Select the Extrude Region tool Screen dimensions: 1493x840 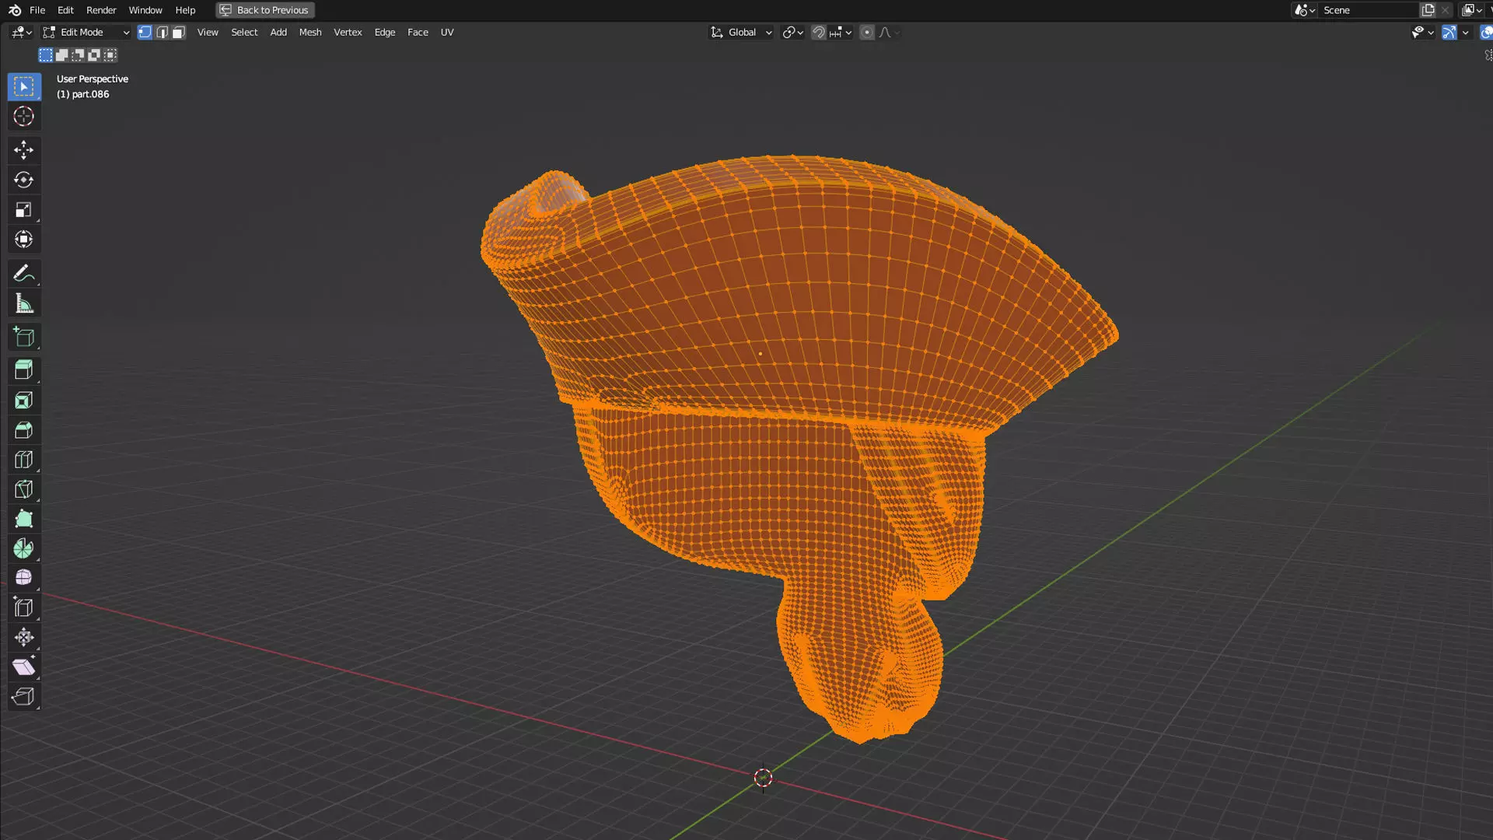(x=23, y=370)
